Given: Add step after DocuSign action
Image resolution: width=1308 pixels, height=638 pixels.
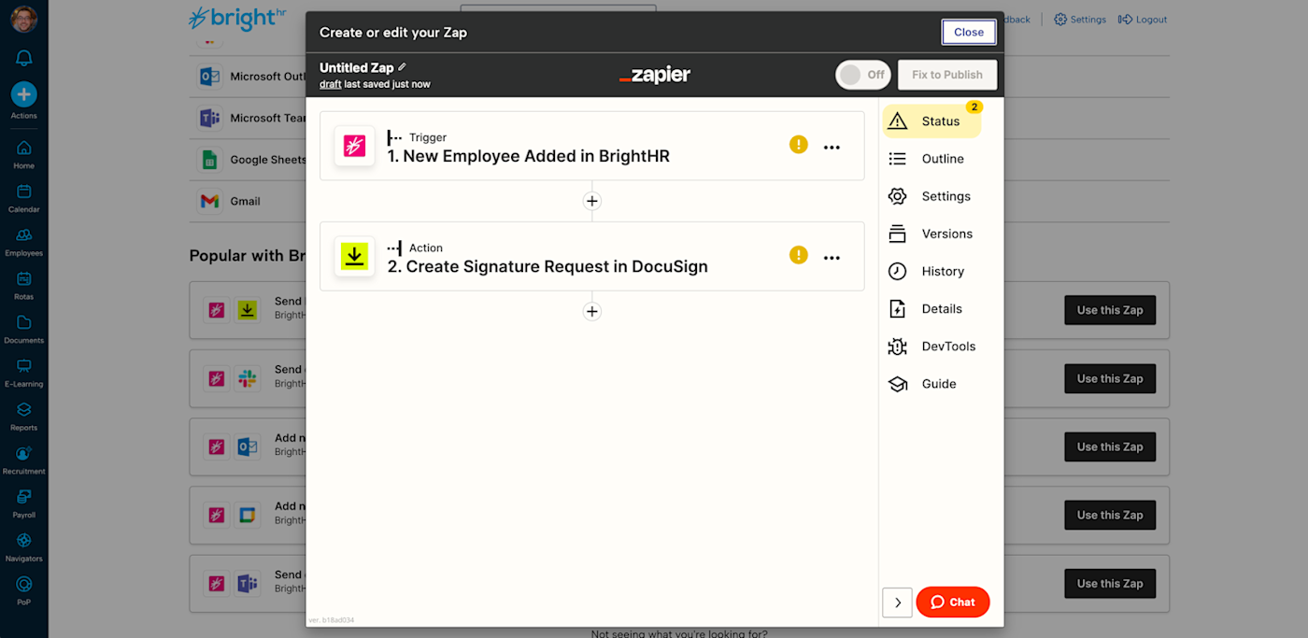Looking at the screenshot, I should (x=591, y=311).
